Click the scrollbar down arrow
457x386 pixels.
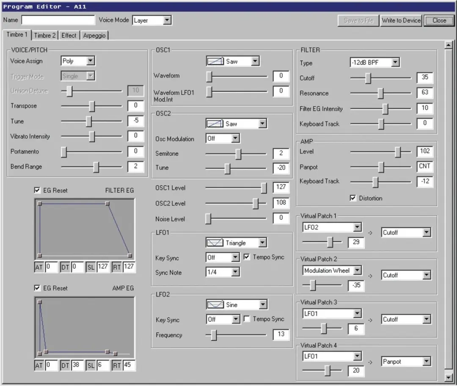click(449, 378)
